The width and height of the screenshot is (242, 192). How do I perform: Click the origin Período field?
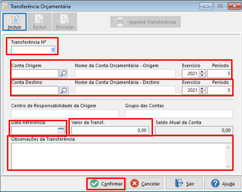[x=219, y=74]
